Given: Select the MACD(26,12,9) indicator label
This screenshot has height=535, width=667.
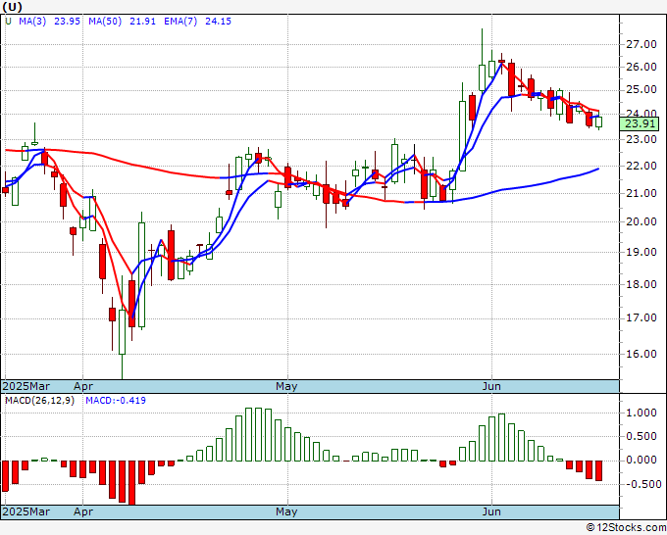Looking at the screenshot, I should tap(39, 401).
